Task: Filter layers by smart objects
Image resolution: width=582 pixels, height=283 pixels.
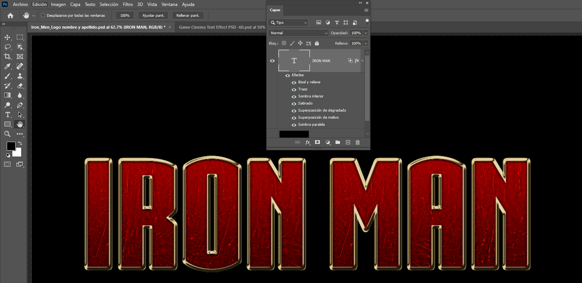Action: click(x=355, y=23)
